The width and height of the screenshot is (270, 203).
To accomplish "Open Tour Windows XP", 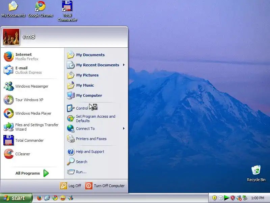I will (x=32, y=100).
